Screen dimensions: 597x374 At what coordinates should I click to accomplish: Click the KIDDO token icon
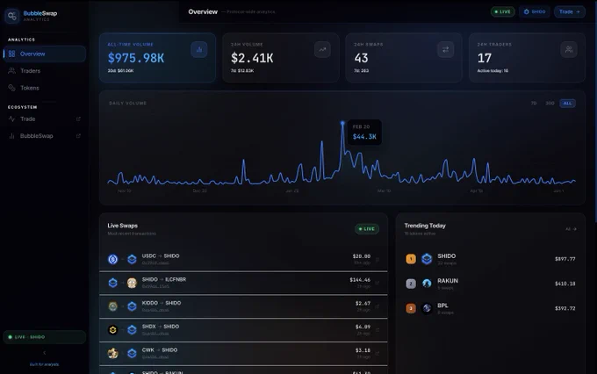tap(113, 306)
